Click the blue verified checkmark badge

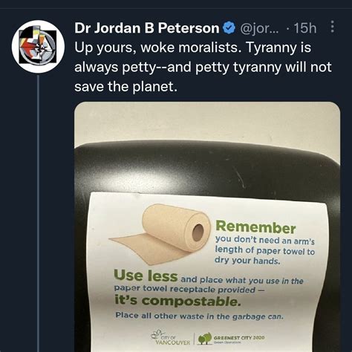click(x=229, y=27)
